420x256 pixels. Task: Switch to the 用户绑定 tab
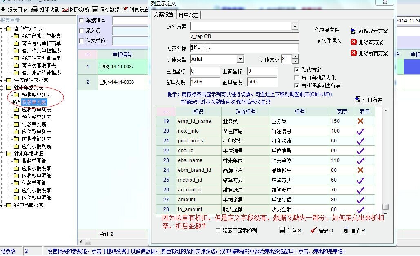(189, 15)
